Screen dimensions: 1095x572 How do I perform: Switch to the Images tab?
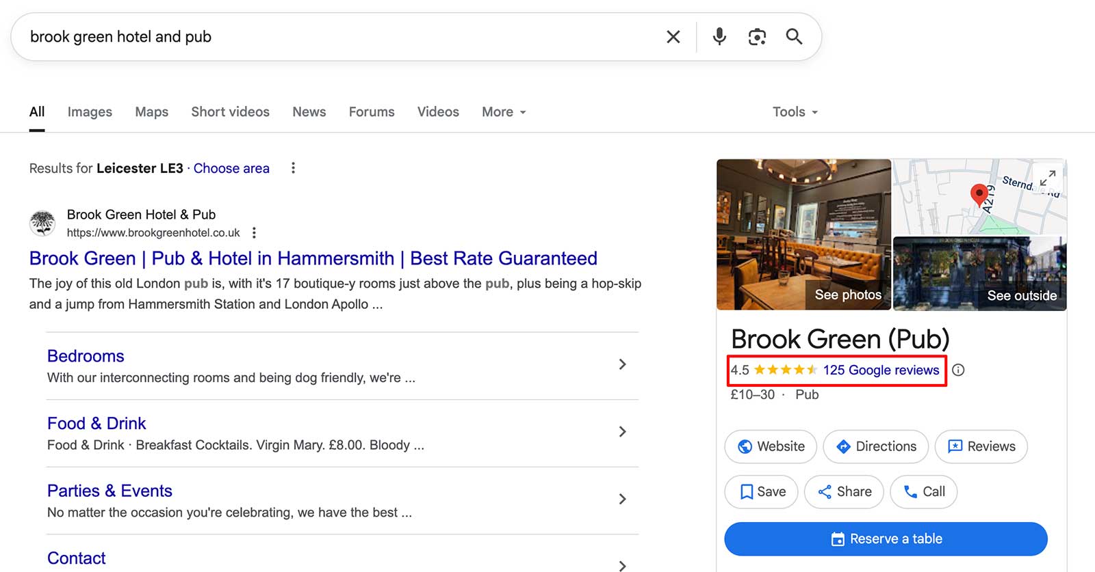pyautogui.click(x=90, y=112)
